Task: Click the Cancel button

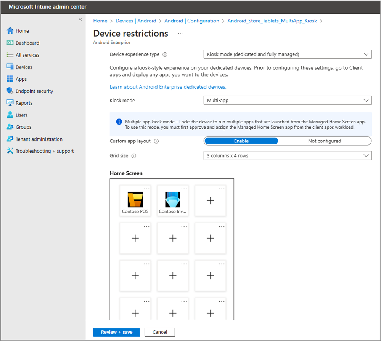Action: [x=160, y=332]
